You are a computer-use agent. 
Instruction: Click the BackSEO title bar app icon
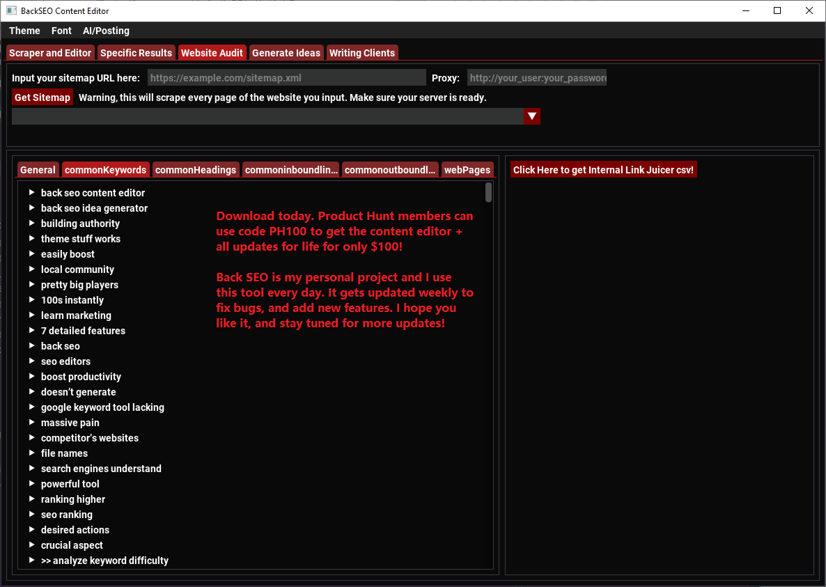[12, 10]
